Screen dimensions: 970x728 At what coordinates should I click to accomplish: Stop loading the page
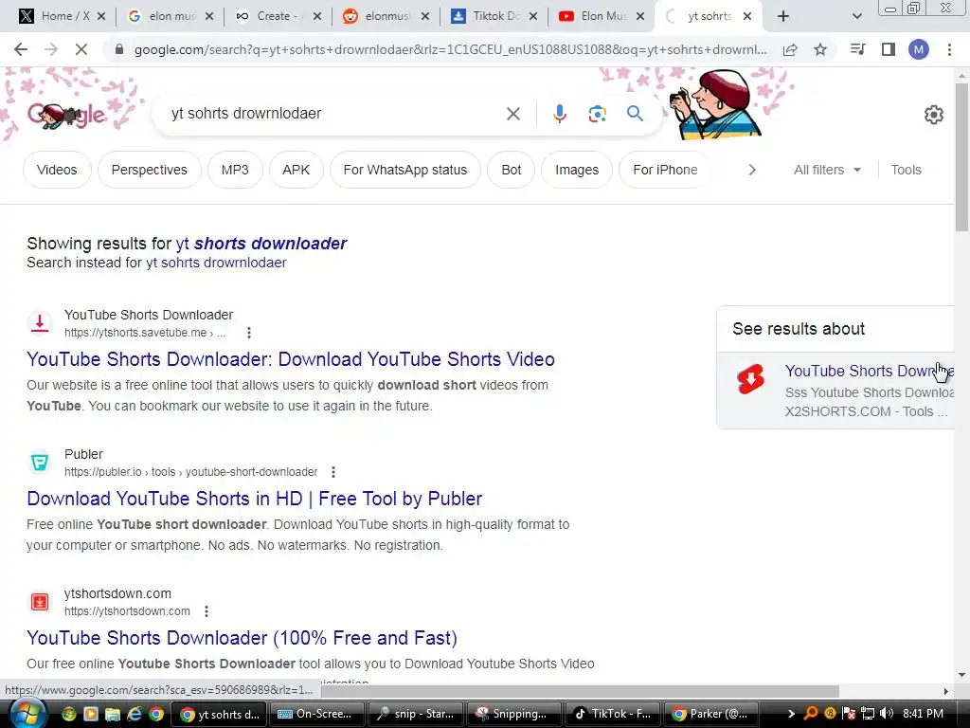81,49
